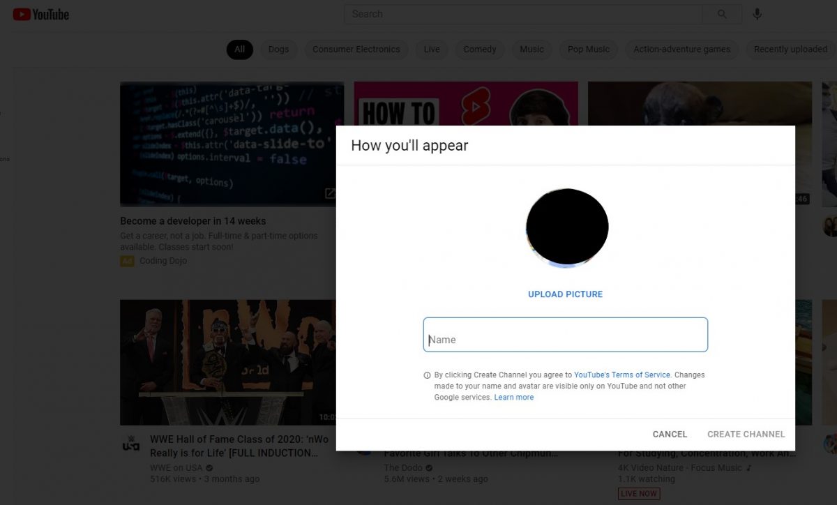Select the Action-adventure games chip
Screen dimensions: 837x505
point(681,50)
